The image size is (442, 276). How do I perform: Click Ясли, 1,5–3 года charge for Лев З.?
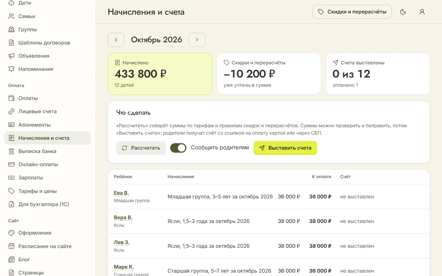click(208, 246)
